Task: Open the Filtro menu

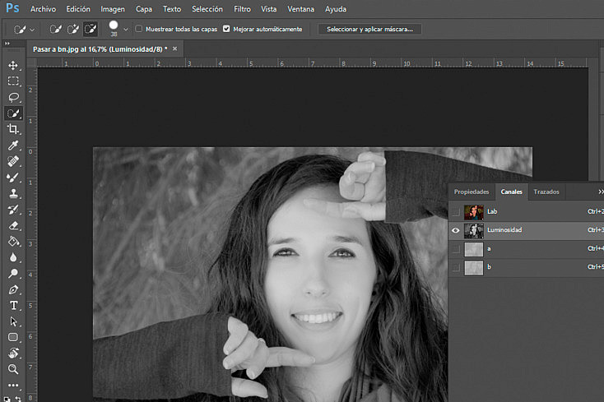Action: (x=242, y=9)
